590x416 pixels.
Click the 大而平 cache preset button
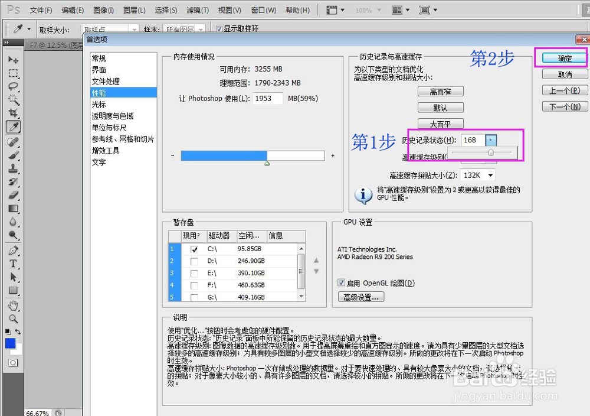pos(440,124)
